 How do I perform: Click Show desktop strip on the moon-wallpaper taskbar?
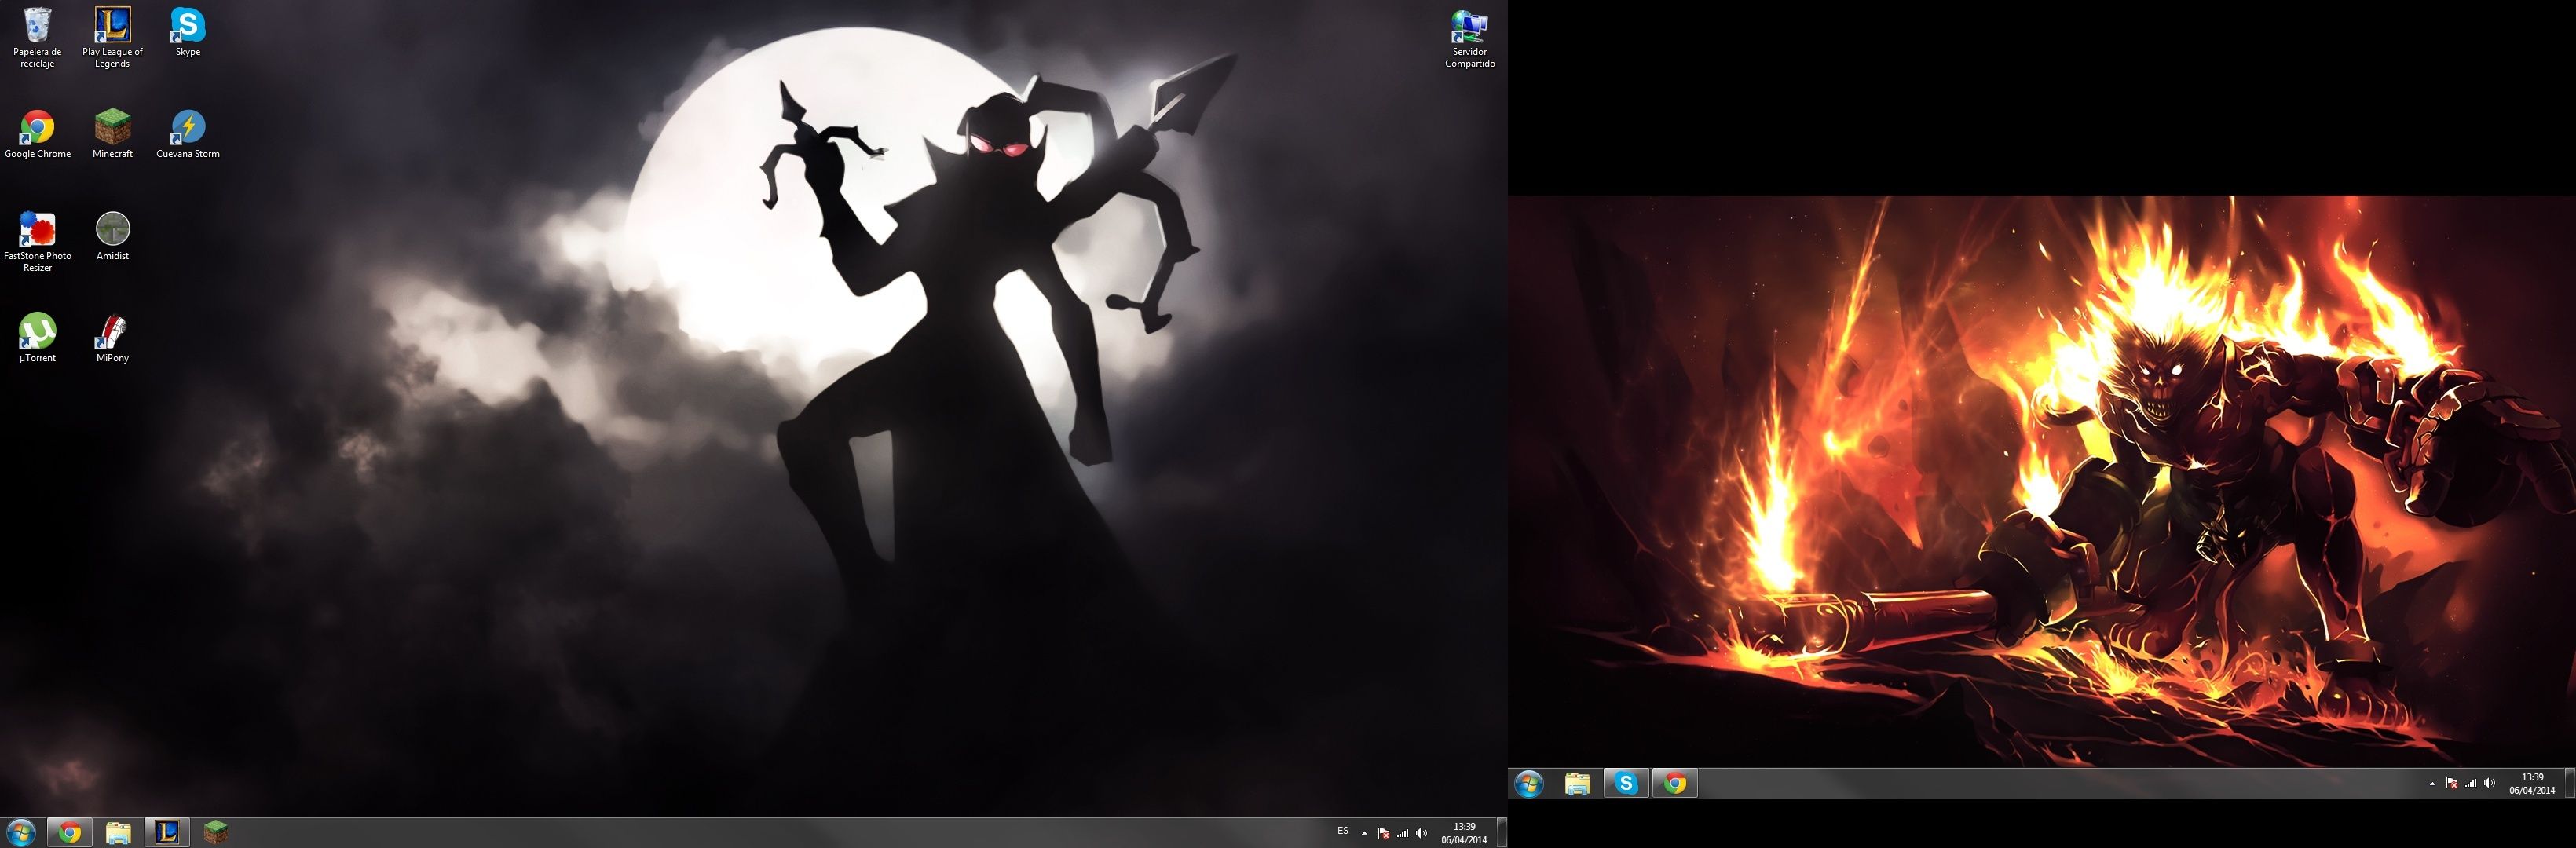coord(1501,833)
